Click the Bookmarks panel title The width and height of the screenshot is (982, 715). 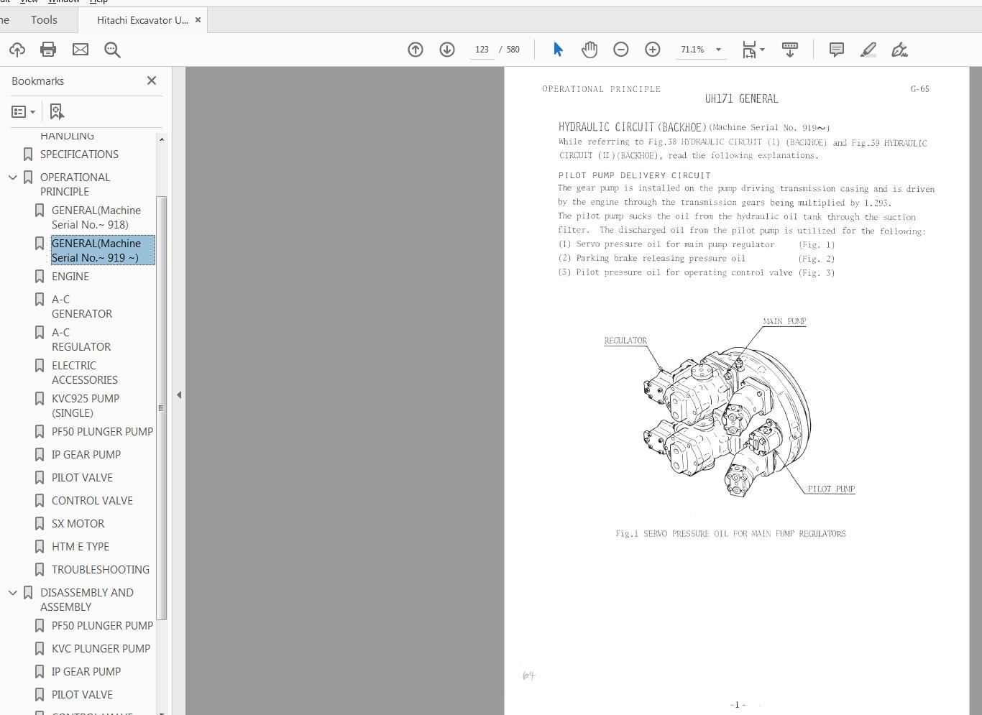point(37,80)
